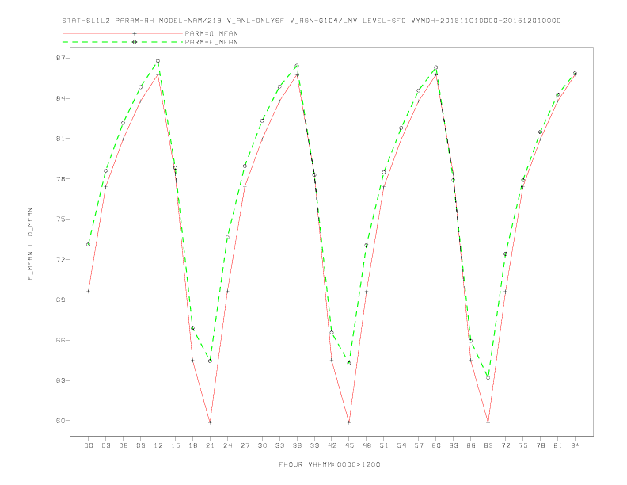Click y-axis tick label 78
The height and width of the screenshot is (485, 627).
(x=61, y=179)
